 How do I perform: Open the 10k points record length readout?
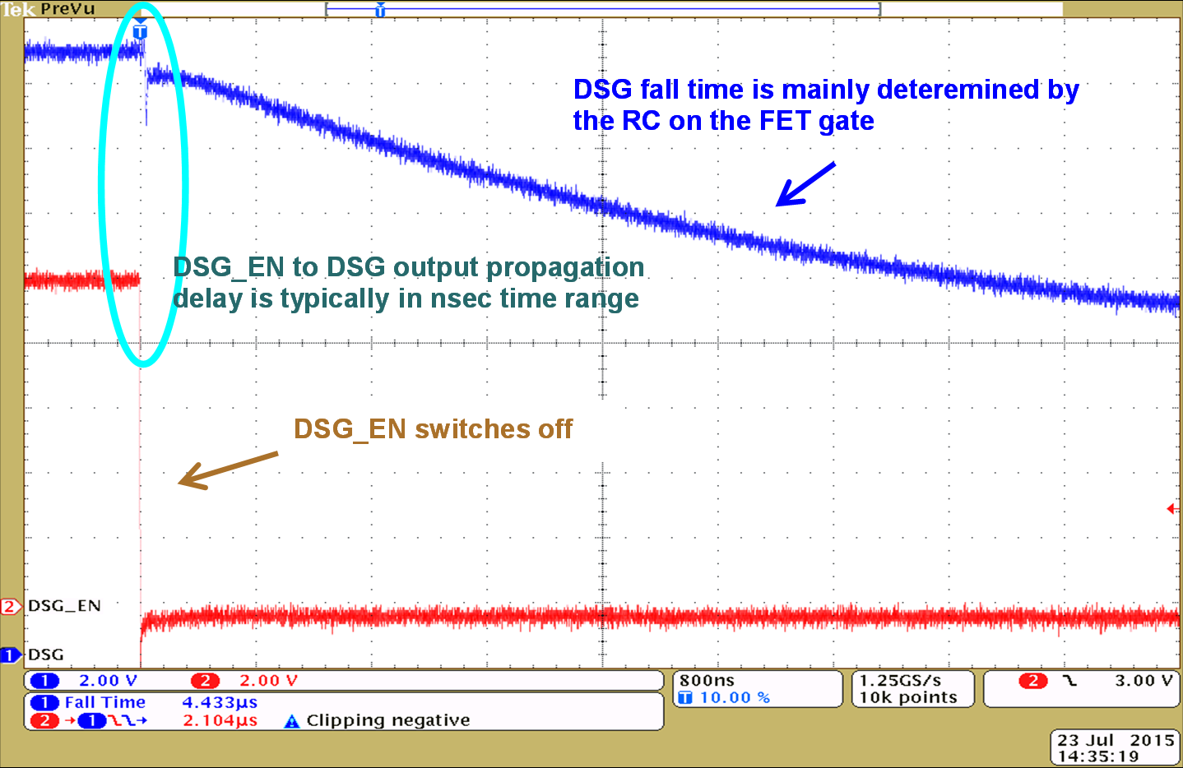coord(908,698)
